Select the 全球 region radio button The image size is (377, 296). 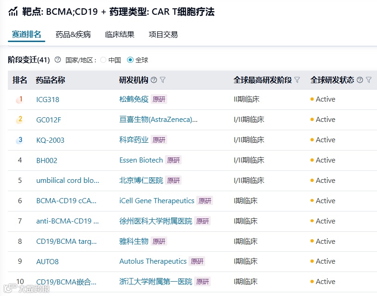pyautogui.click(x=130, y=60)
